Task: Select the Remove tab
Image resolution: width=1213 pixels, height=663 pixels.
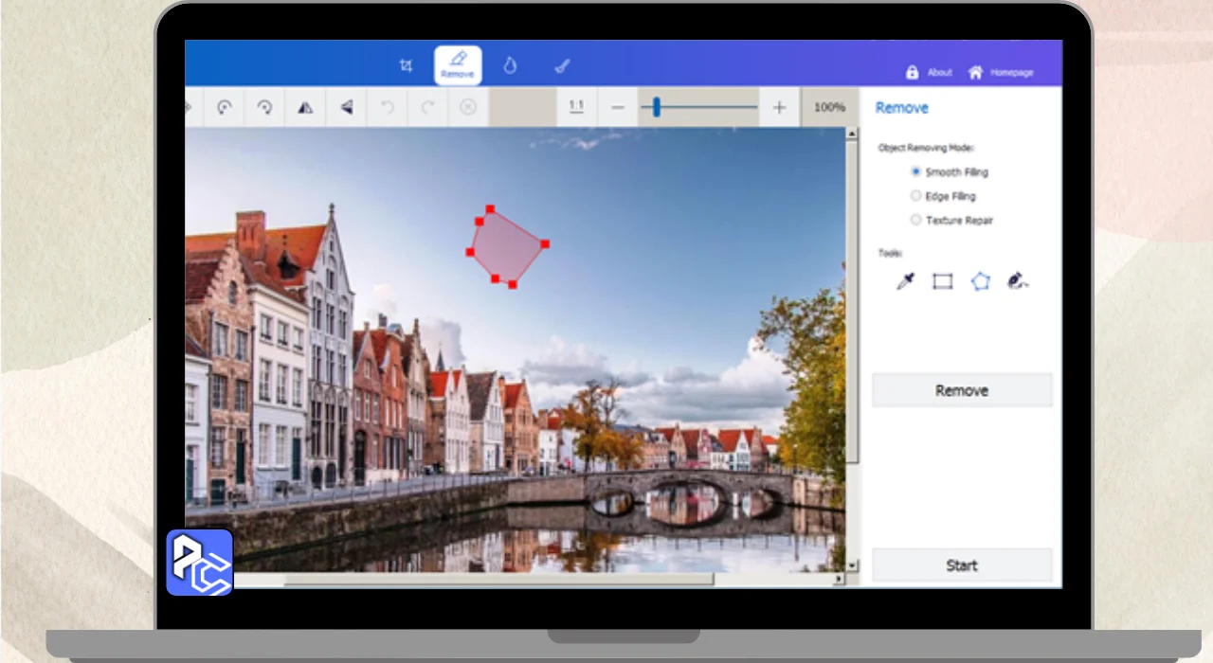Action: coord(458,65)
